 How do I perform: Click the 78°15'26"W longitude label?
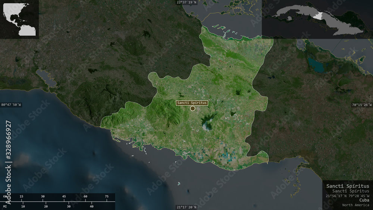click(x=362, y=105)
